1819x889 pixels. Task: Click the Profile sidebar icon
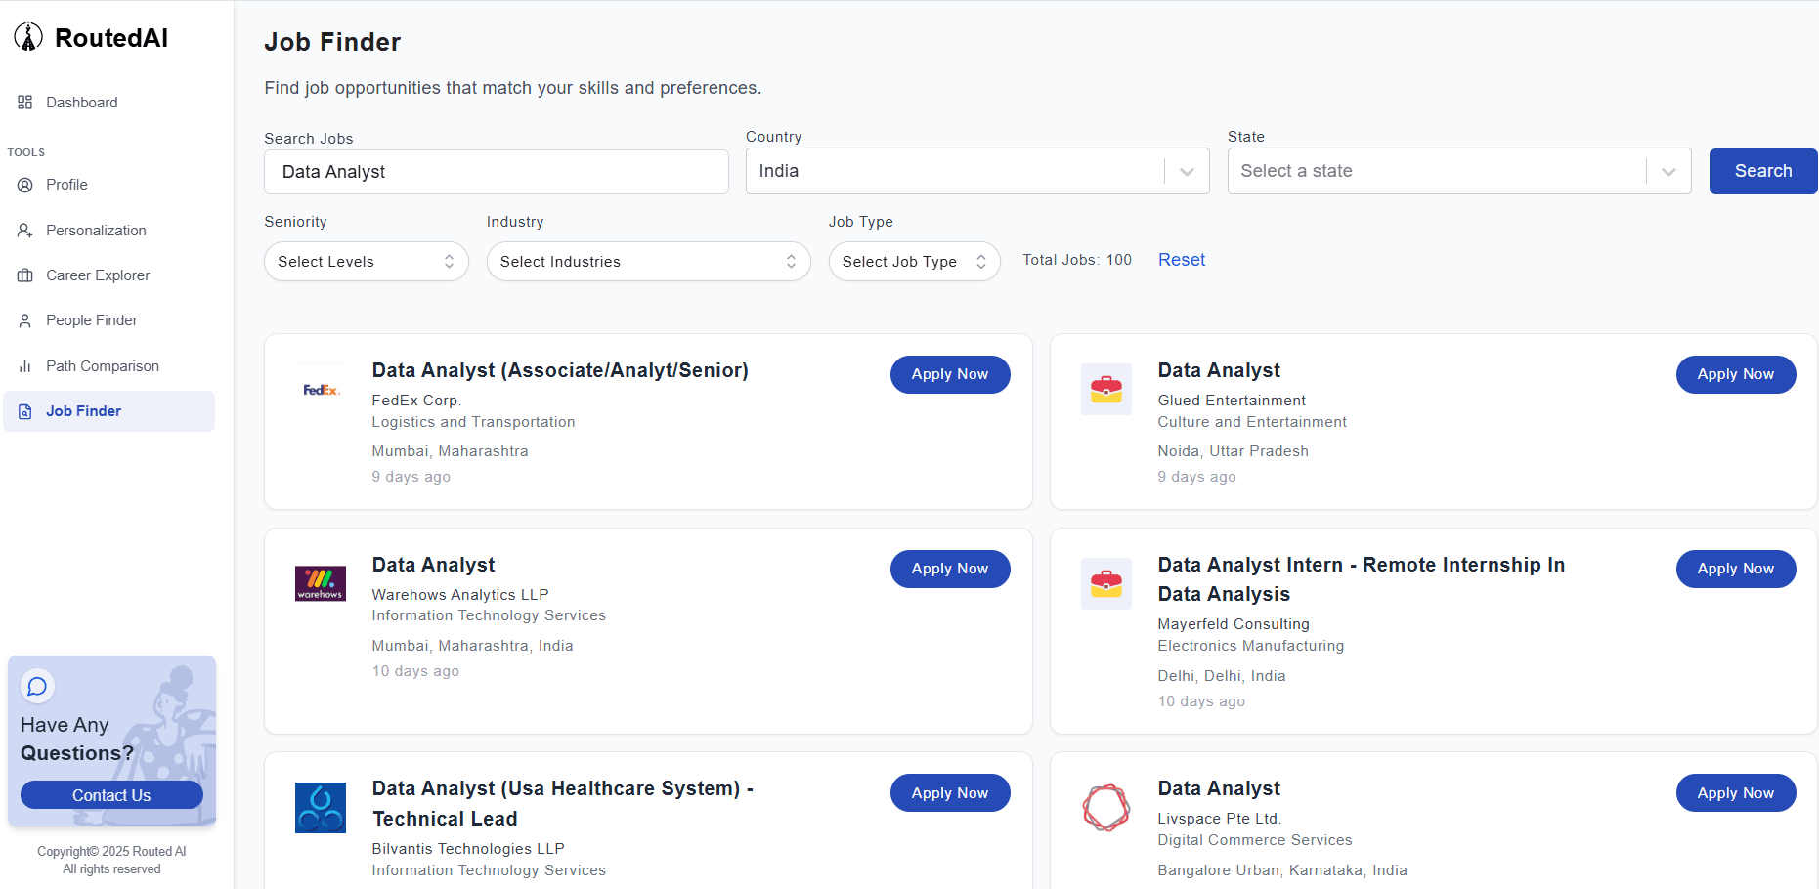[25, 185]
